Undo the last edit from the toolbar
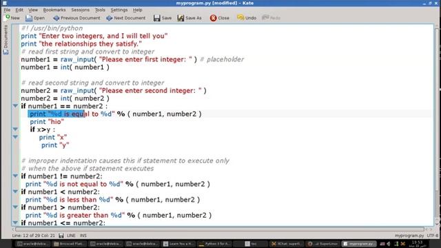 (247, 18)
